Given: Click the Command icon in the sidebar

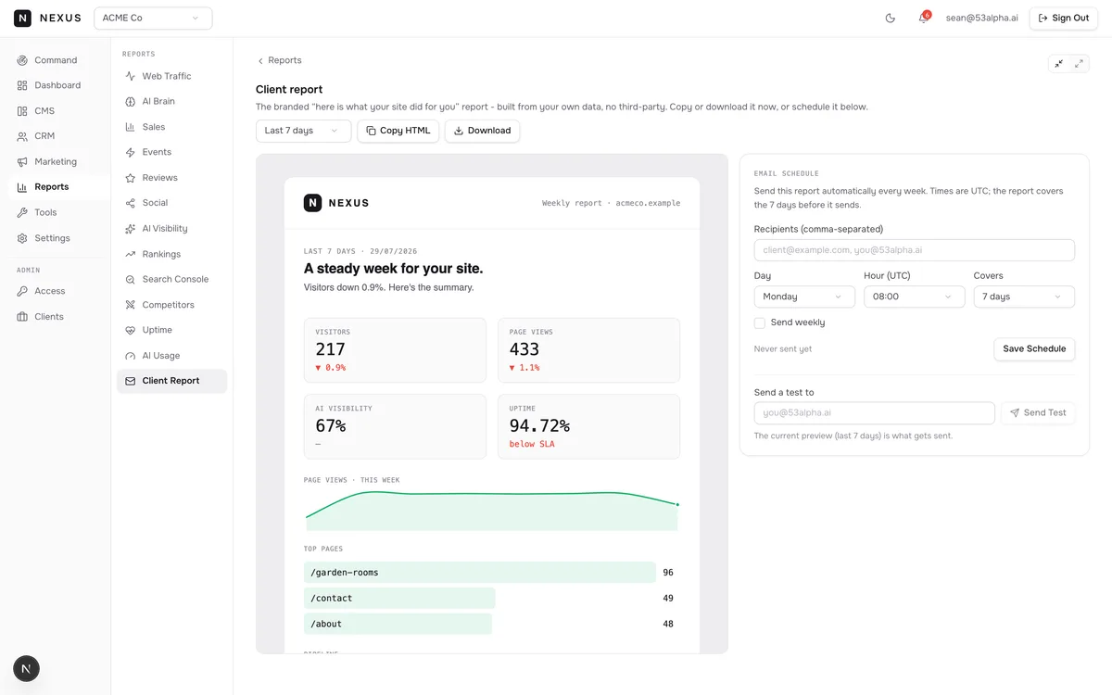Looking at the screenshot, I should click(22, 60).
